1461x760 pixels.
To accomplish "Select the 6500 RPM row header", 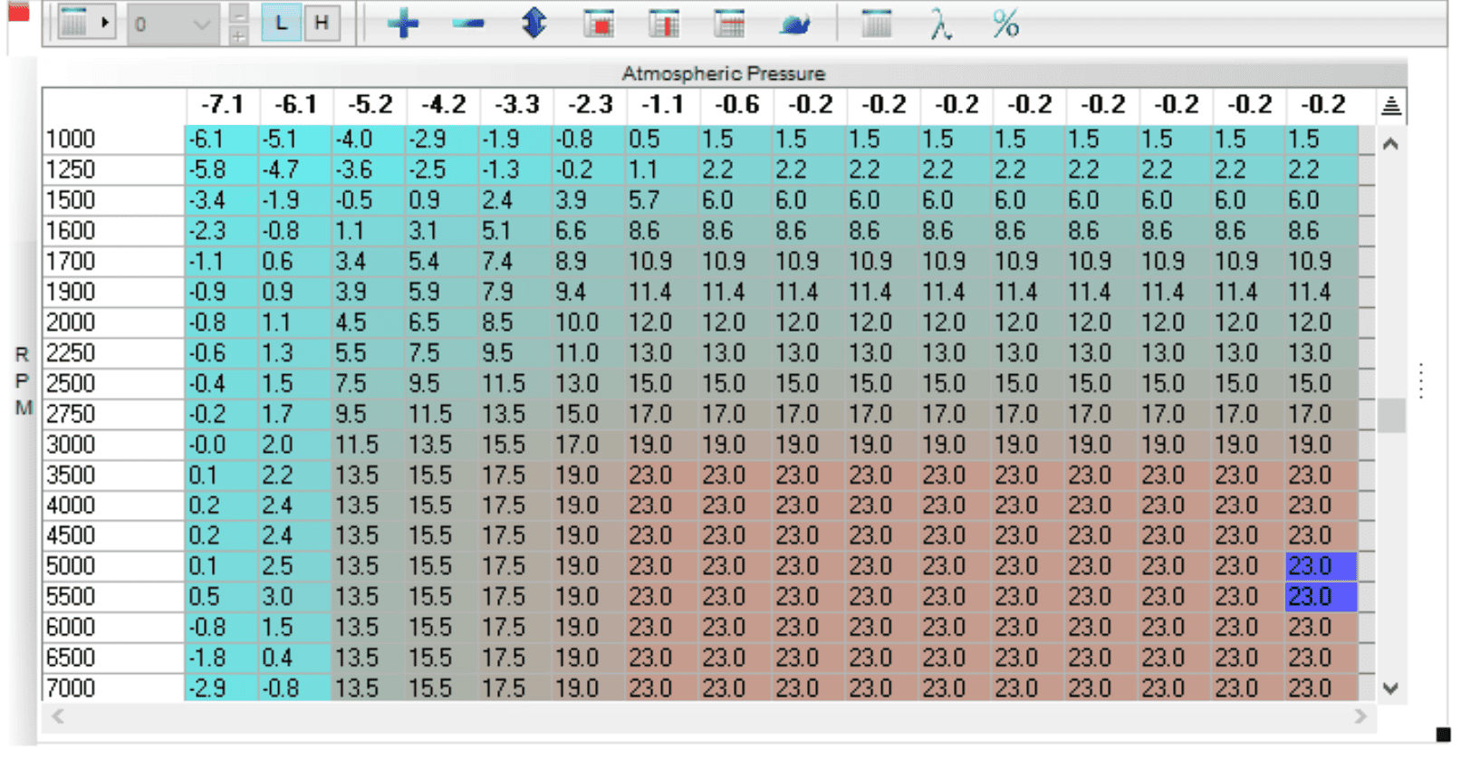I will 114,658.
